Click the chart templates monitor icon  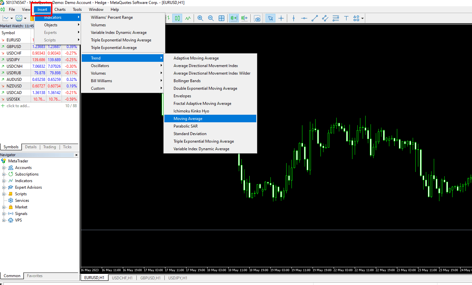click(x=19, y=18)
